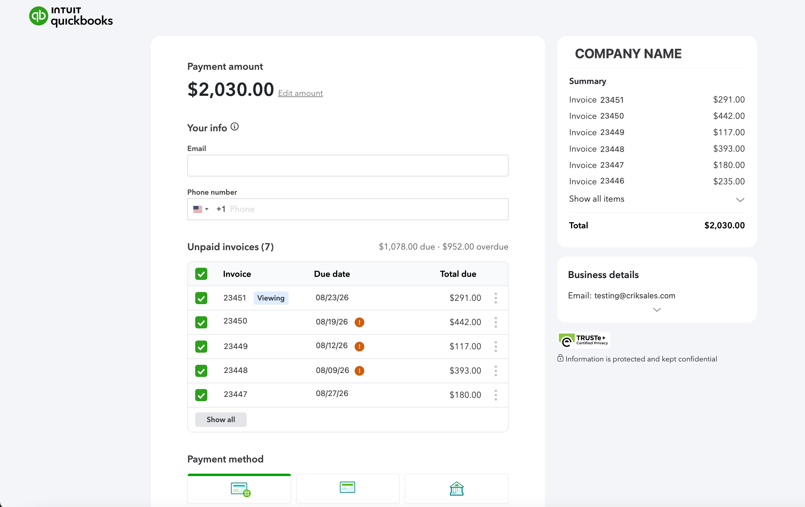
Task: Open options menu for invoice 23448
Action: point(496,371)
